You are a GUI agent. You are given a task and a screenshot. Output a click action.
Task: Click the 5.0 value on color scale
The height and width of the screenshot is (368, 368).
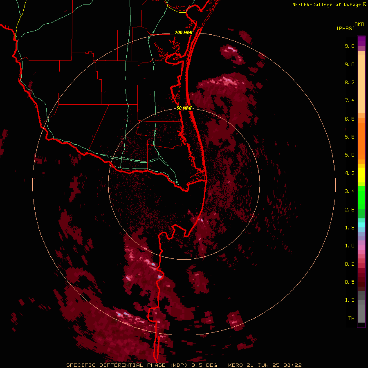(350, 155)
